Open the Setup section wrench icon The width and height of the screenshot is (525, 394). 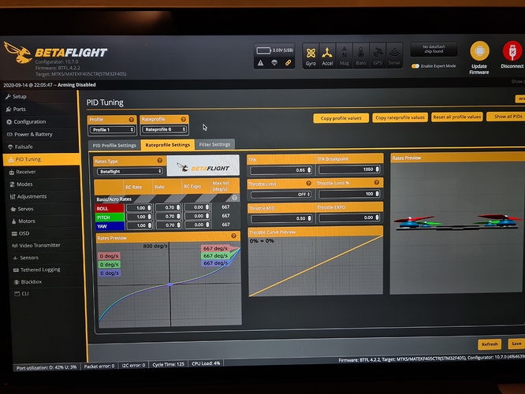tap(8, 96)
